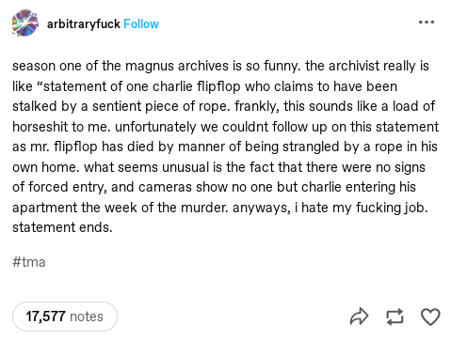Click the bold 17,577 count number
The height and width of the screenshot is (340, 451).
pyautogui.click(x=46, y=317)
